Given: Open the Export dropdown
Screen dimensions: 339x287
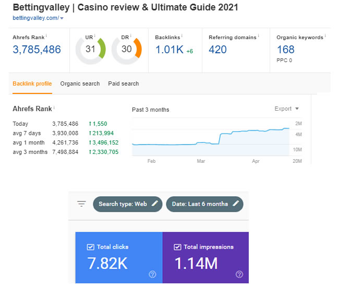Looking at the screenshot, I should (x=287, y=109).
